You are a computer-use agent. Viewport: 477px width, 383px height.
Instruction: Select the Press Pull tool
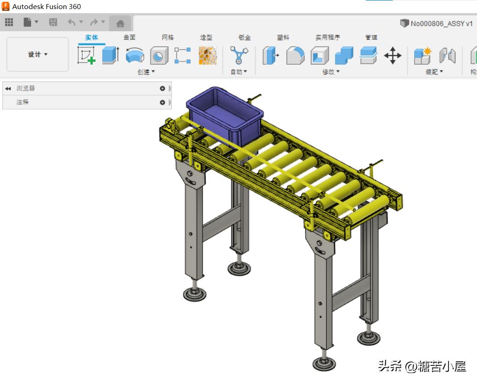271,55
